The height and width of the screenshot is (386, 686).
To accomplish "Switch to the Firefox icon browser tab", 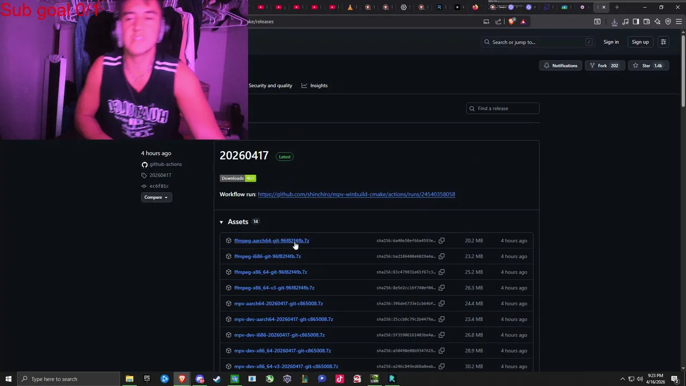I will [x=475, y=7].
